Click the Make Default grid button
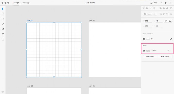 [165, 57]
